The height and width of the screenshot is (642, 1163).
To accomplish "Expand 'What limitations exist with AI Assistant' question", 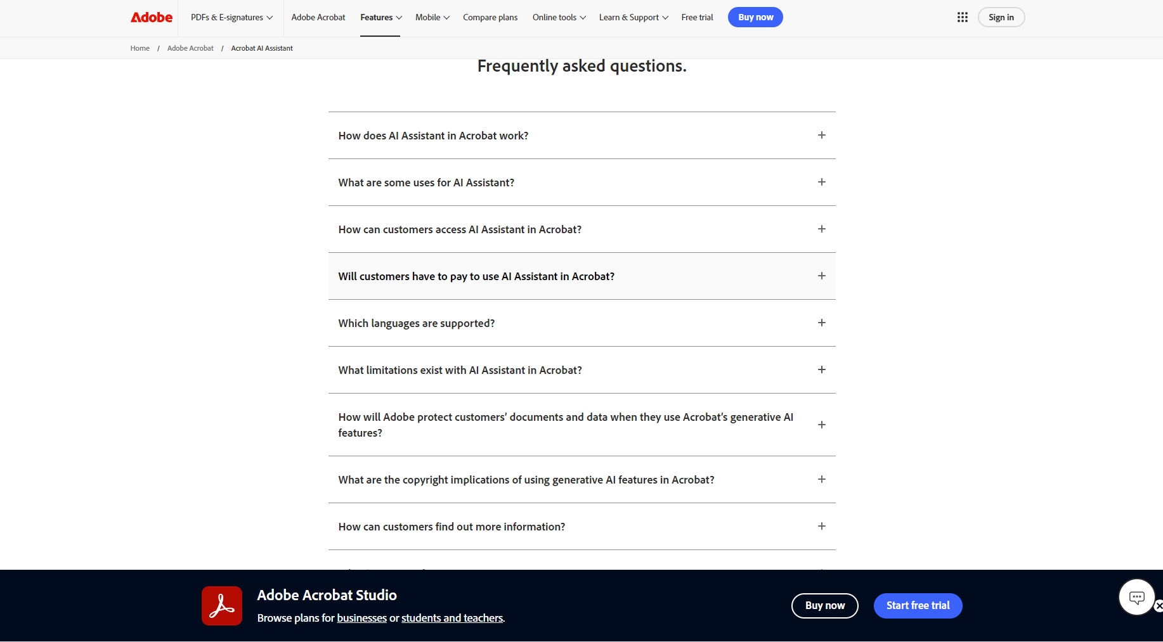I will (x=460, y=370).
